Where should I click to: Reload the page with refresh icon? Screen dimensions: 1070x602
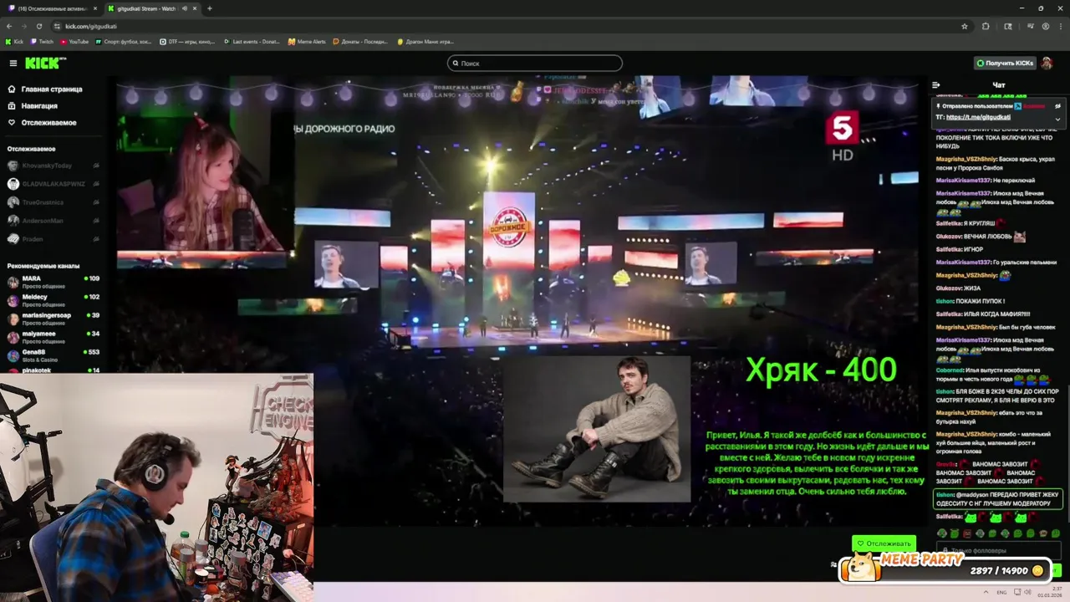click(x=39, y=26)
